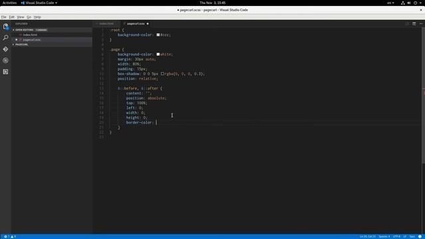
Task: Open the Edit menu
Action: click(x=12, y=17)
